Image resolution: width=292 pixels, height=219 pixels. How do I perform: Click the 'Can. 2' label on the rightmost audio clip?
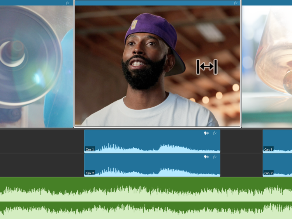(x=268, y=173)
